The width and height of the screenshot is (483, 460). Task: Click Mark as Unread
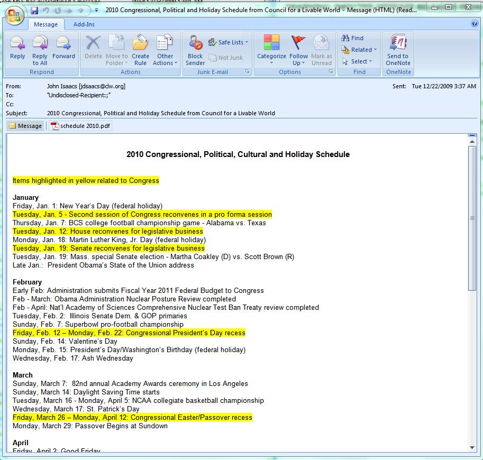pyautogui.click(x=322, y=50)
